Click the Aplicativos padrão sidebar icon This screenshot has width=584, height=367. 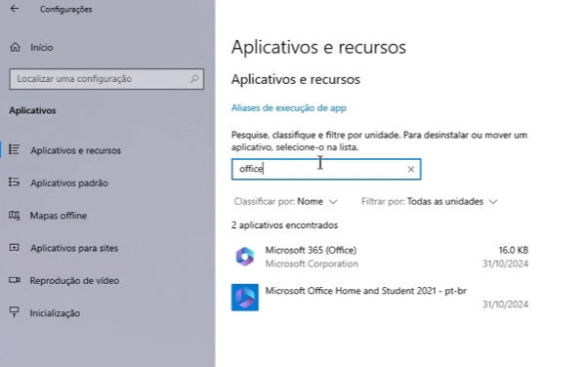coord(14,182)
